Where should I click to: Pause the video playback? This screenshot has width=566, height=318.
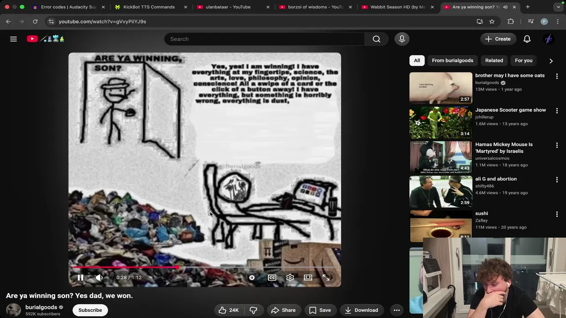pos(80,277)
